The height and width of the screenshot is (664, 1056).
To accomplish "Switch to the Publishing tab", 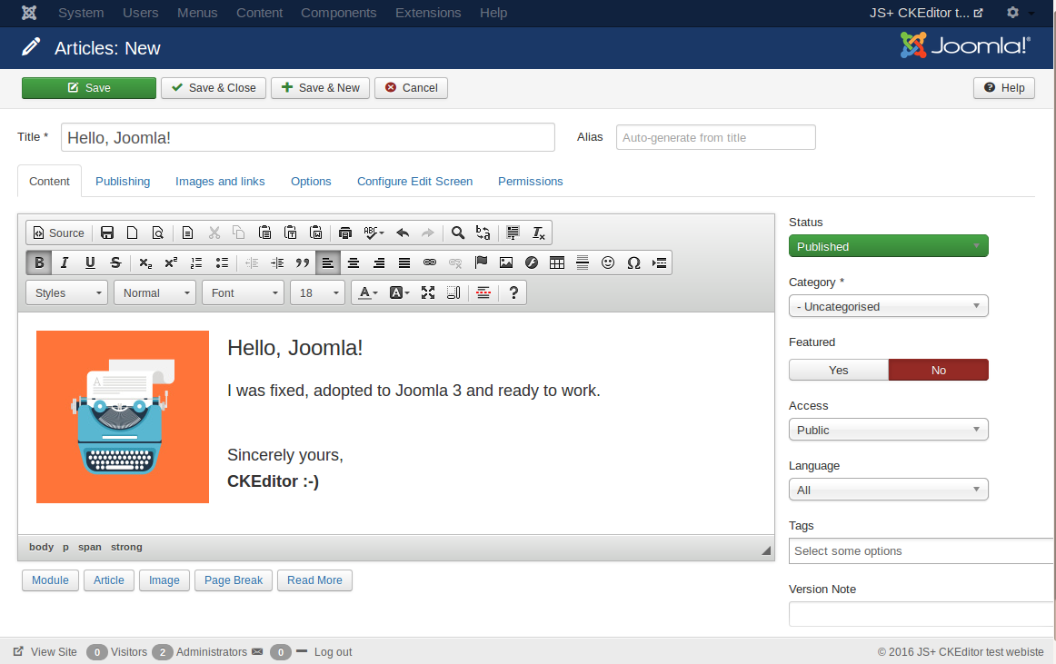I will [x=123, y=182].
